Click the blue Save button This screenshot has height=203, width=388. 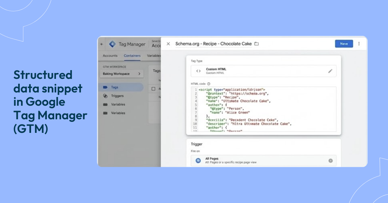[344, 44]
